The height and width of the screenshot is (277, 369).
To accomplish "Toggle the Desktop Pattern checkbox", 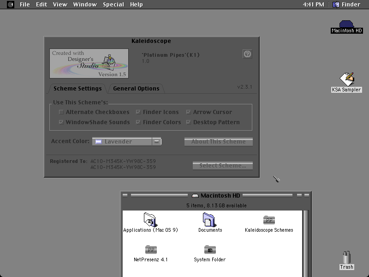I will [x=189, y=122].
